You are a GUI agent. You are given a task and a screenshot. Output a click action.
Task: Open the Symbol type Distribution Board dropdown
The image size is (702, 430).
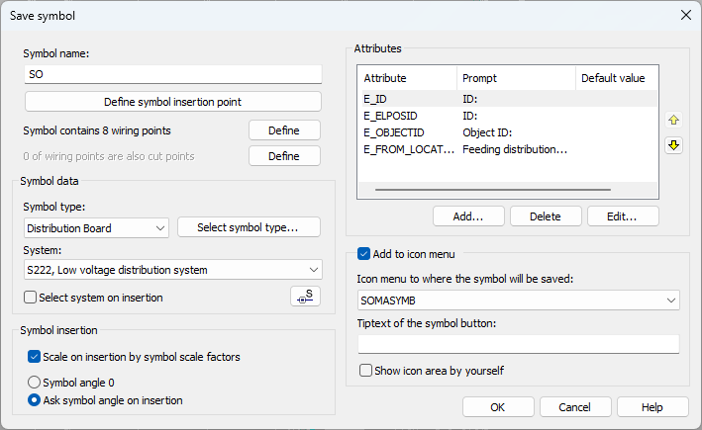tap(96, 228)
